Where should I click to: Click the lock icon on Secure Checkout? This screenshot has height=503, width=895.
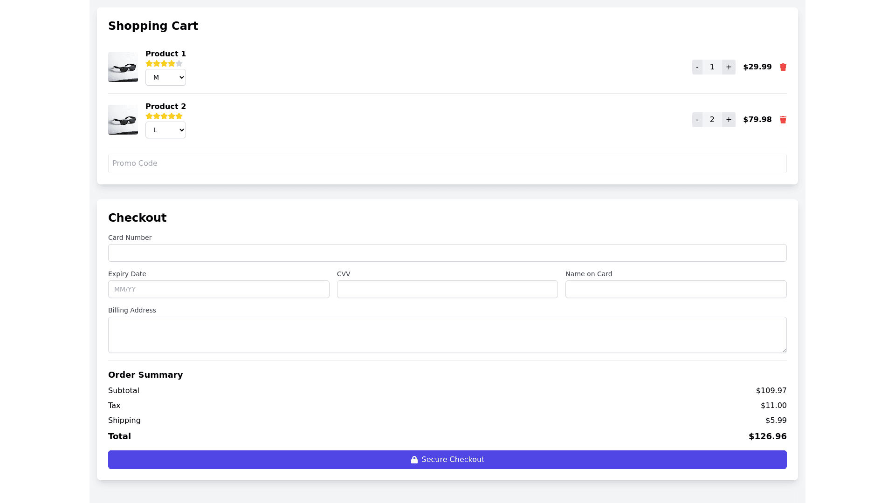[414, 460]
